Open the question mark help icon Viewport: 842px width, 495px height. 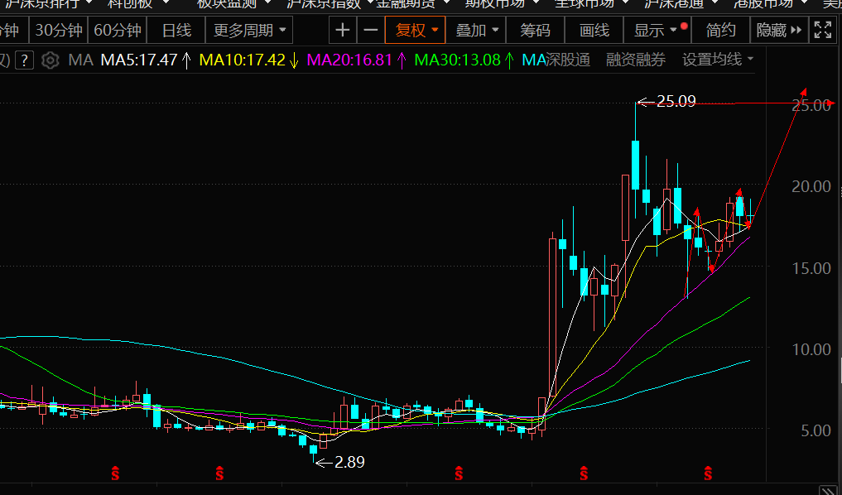click(x=24, y=60)
